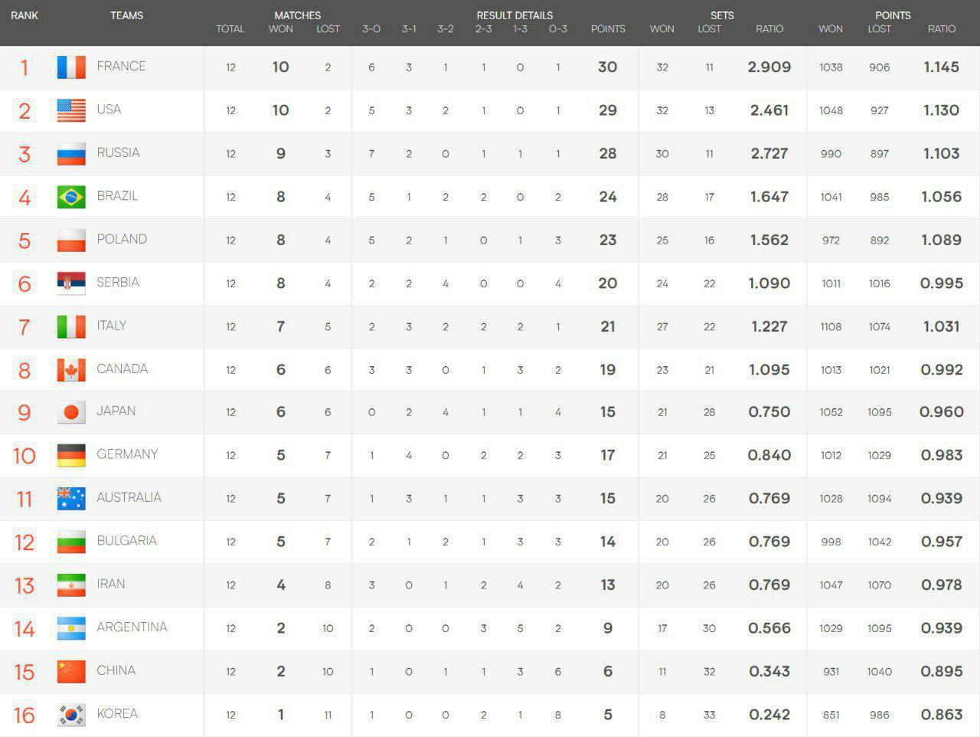Click the SETS RATIO column header
980x737 pixels.
[x=769, y=29]
